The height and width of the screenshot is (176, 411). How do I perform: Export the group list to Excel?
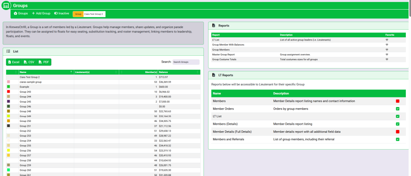(x=14, y=62)
